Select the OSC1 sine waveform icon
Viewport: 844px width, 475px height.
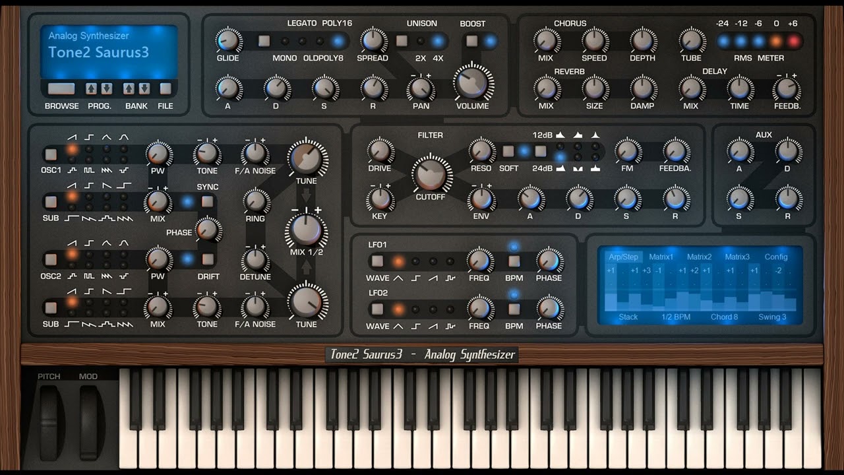(x=123, y=137)
